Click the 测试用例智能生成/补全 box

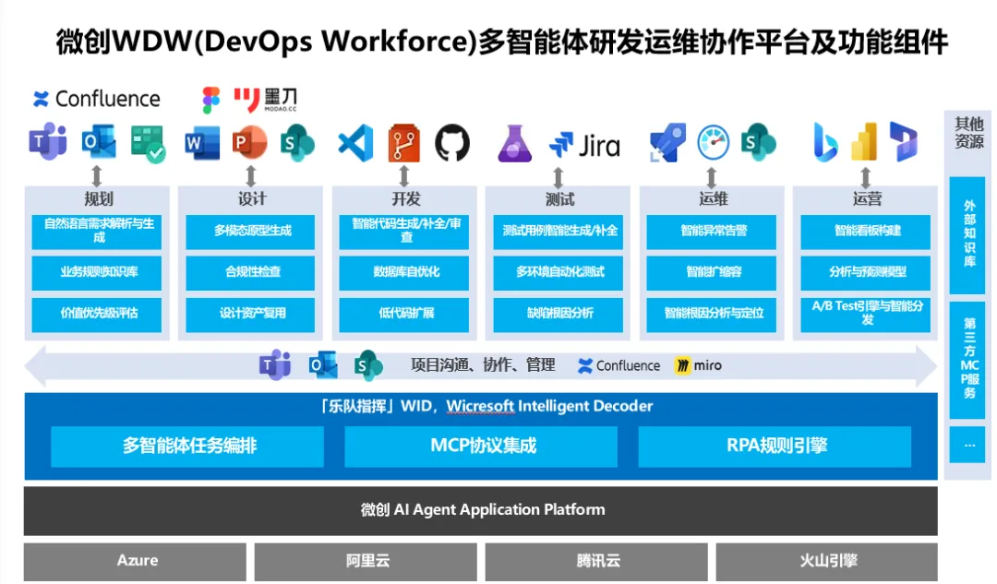click(559, 231)
